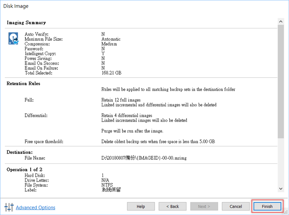This screenshot has height=215, width=289.
Task: Click 'Retain 4 differential images' text
Action: (127, 115)
